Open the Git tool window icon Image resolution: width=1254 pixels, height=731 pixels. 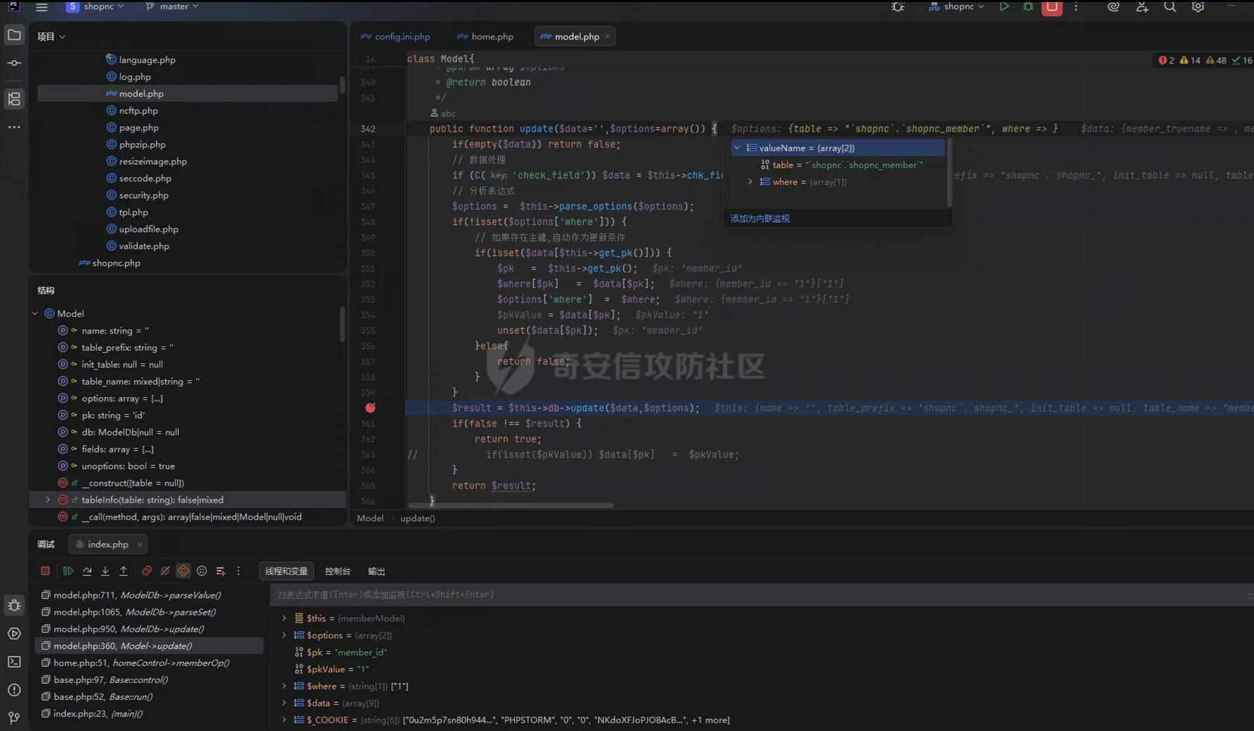(x=14, y=718)
